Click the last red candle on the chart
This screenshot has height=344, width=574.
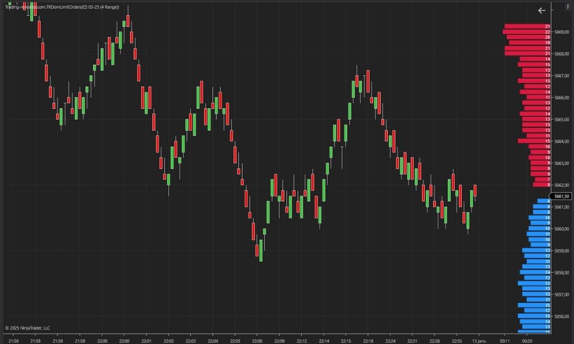[475, 190]
